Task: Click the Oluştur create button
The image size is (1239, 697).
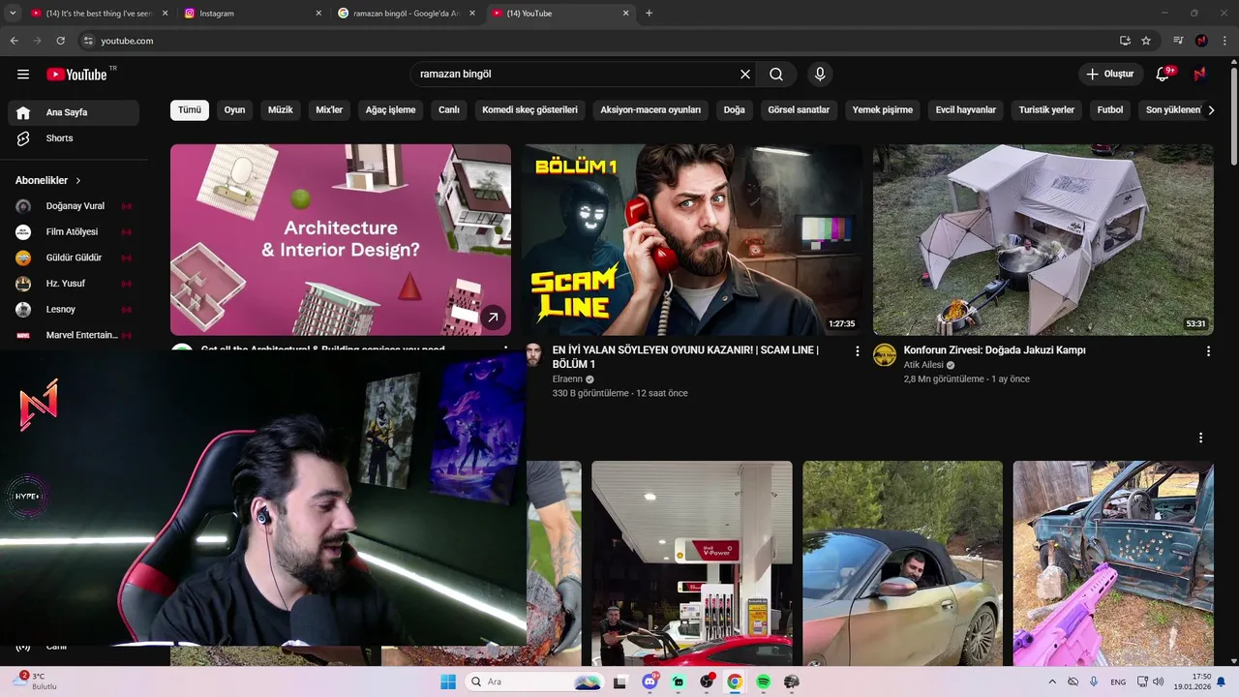Action: coord(1109,75)
